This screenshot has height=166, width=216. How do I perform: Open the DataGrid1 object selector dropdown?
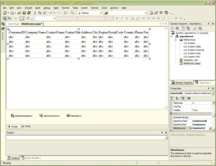pyautogui.click(x=213, y=93)
